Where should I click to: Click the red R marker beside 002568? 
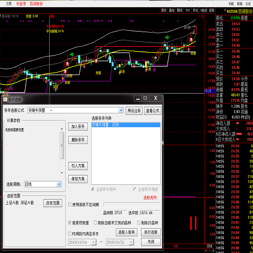(225, 10)
